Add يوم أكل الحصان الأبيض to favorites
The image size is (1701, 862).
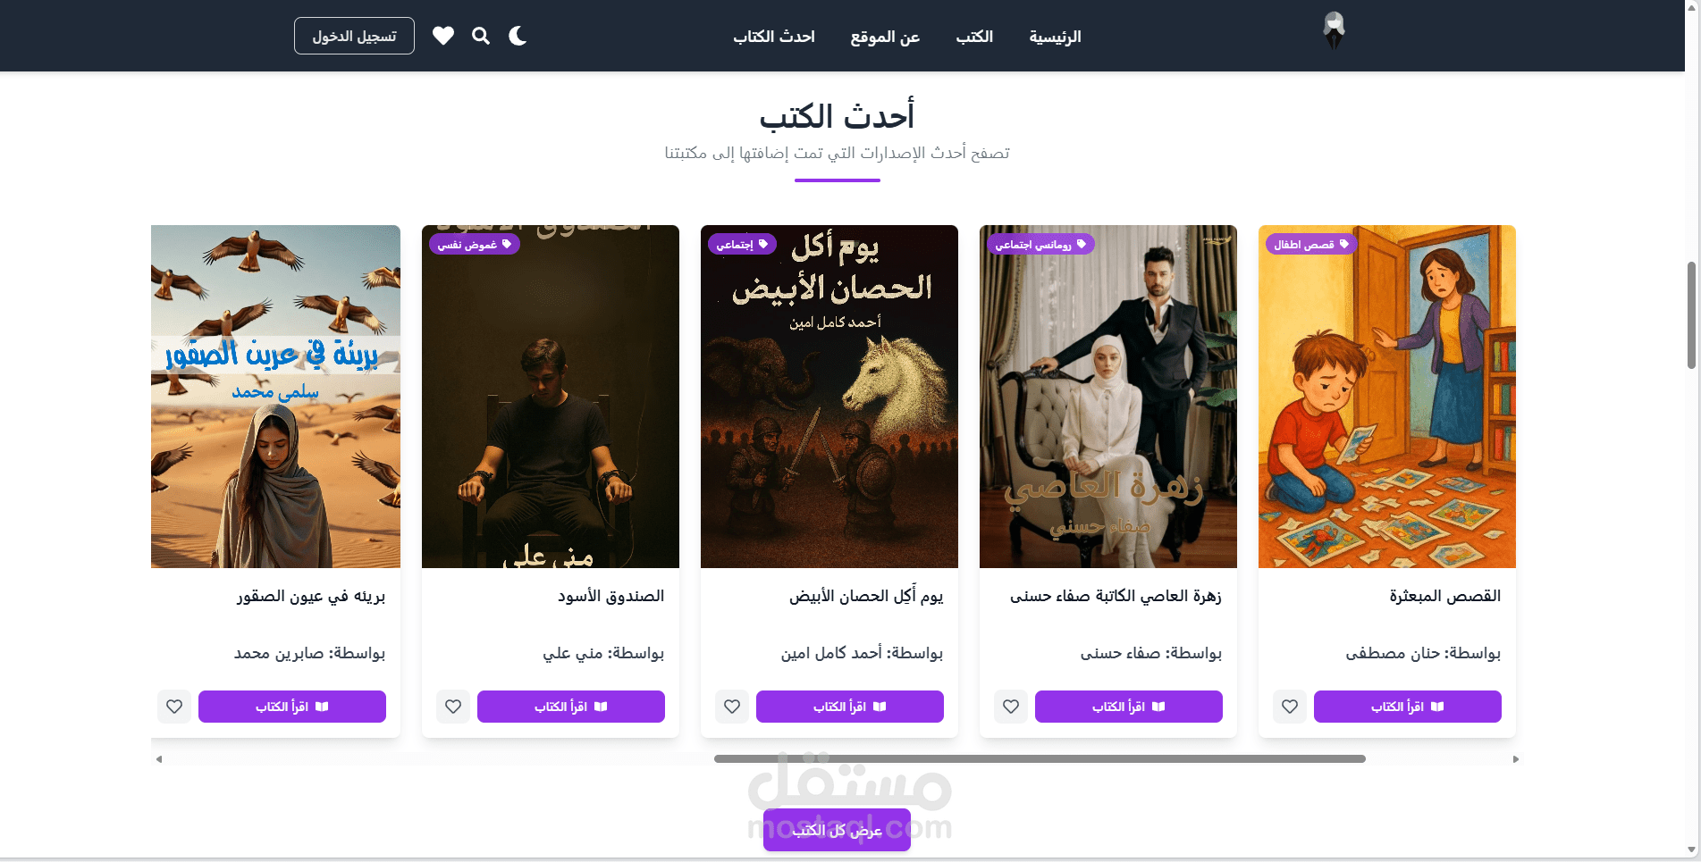[x=732, y=707]
